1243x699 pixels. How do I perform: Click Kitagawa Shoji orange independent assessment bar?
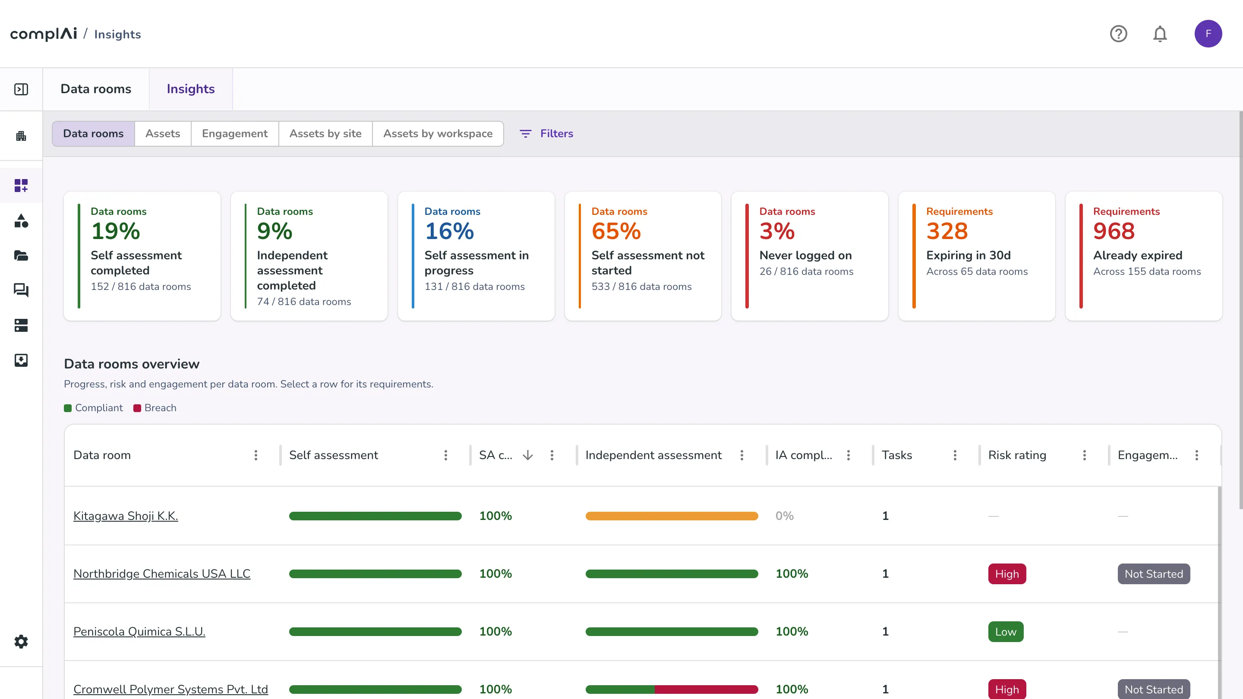click(672, 516)
